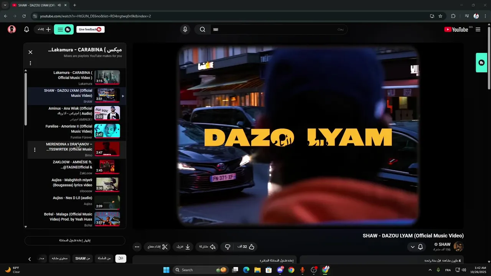Open weather widget showing 69°F
Image resolution: width=491 pixels, height=276 pixels.
pyautogui.click(x=12, y=270)
